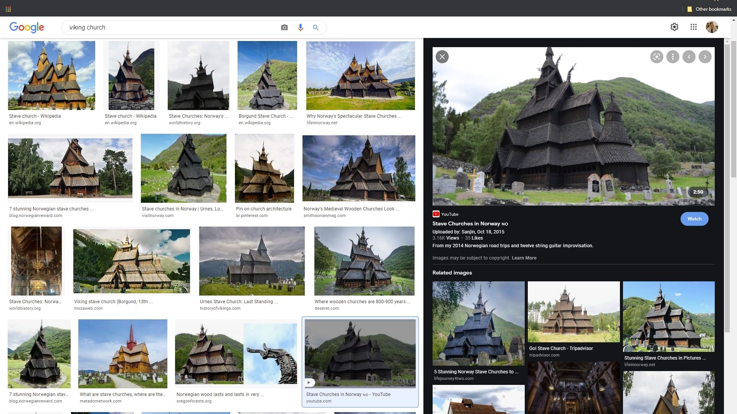737x414 pixels.
Task: Open Viking stave church mozaweb.com image
Action: [x=132, y=261]
